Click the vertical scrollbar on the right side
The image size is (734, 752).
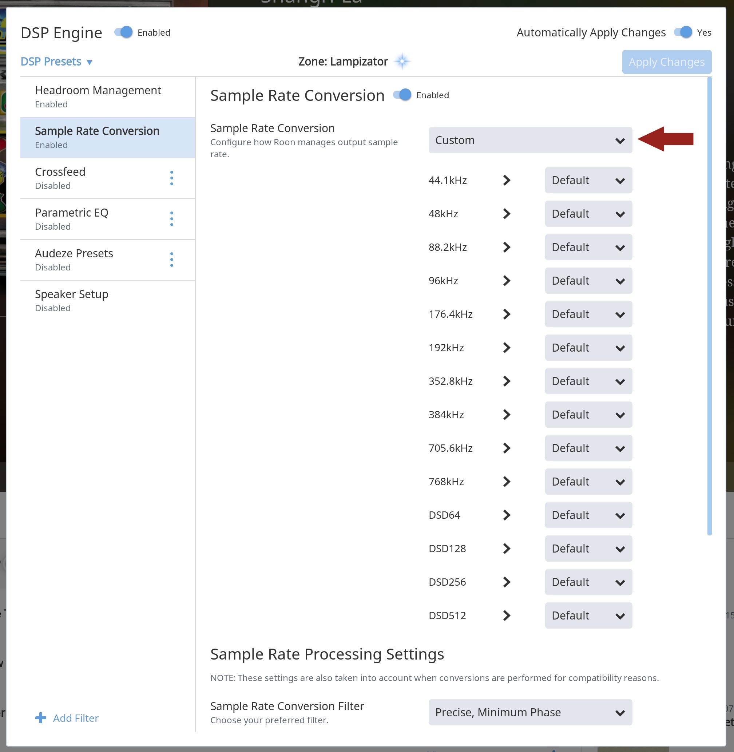[x=709, y=305]
